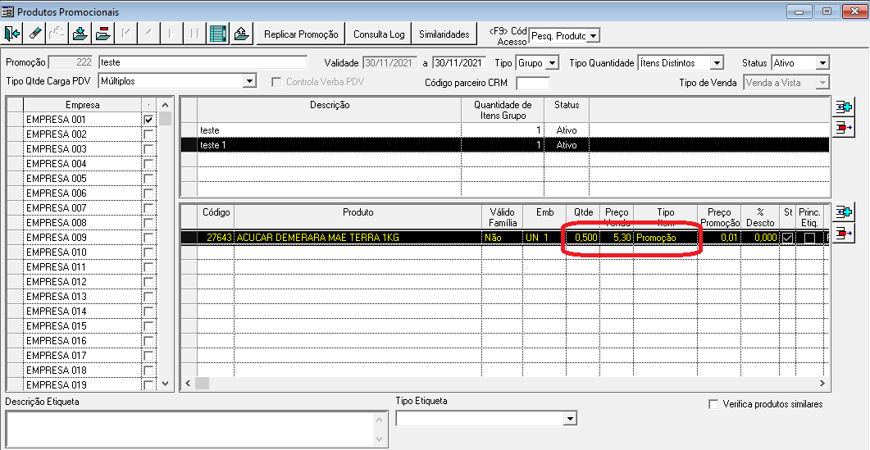The width and height of the screenshot is (870, 450).
Task: Open the Tipo Etiqueta dropdown
Action: coord(570,418)
